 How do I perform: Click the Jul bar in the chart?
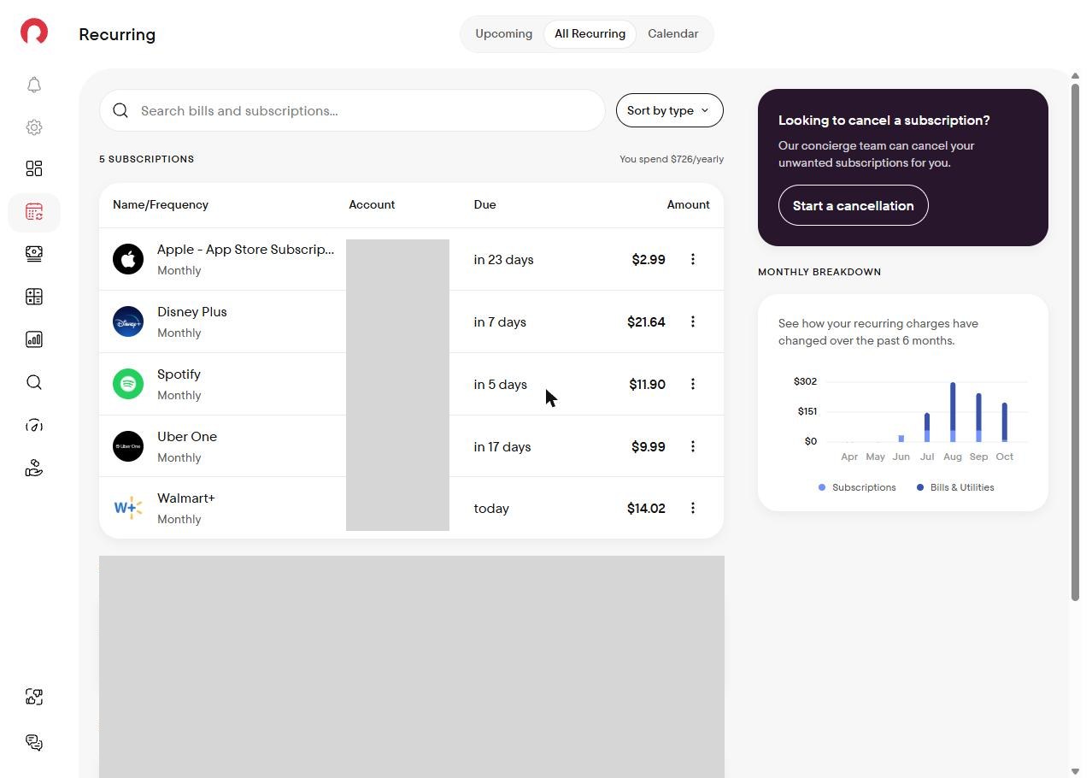(927, 427)
